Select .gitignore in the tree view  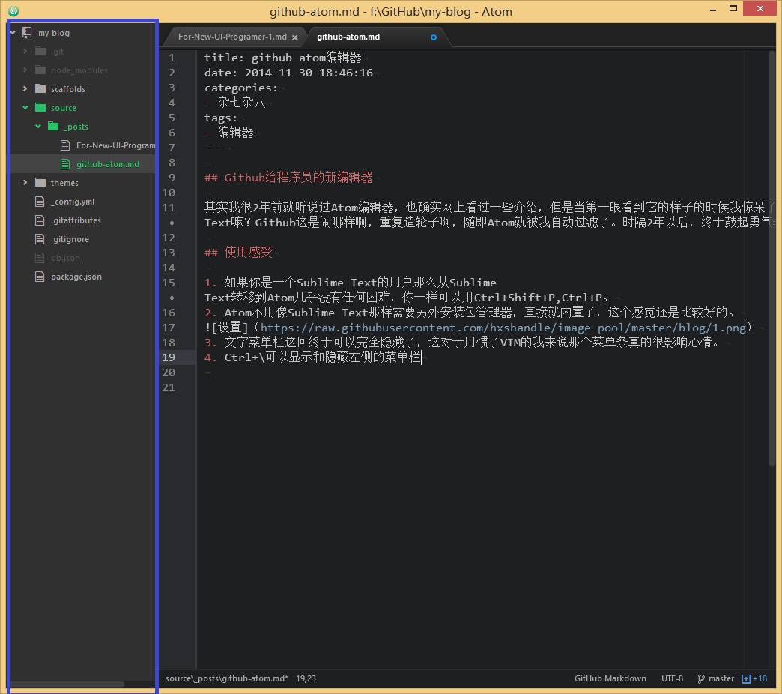[70, 239]
